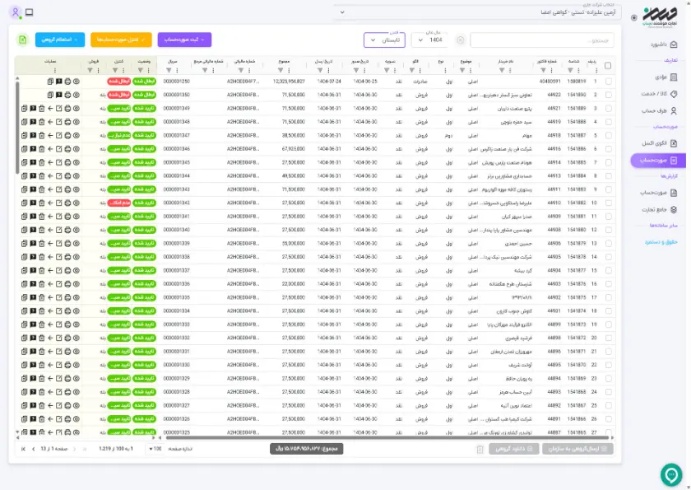Open the fiscal year 1404 dropdown

pos(430,40)
